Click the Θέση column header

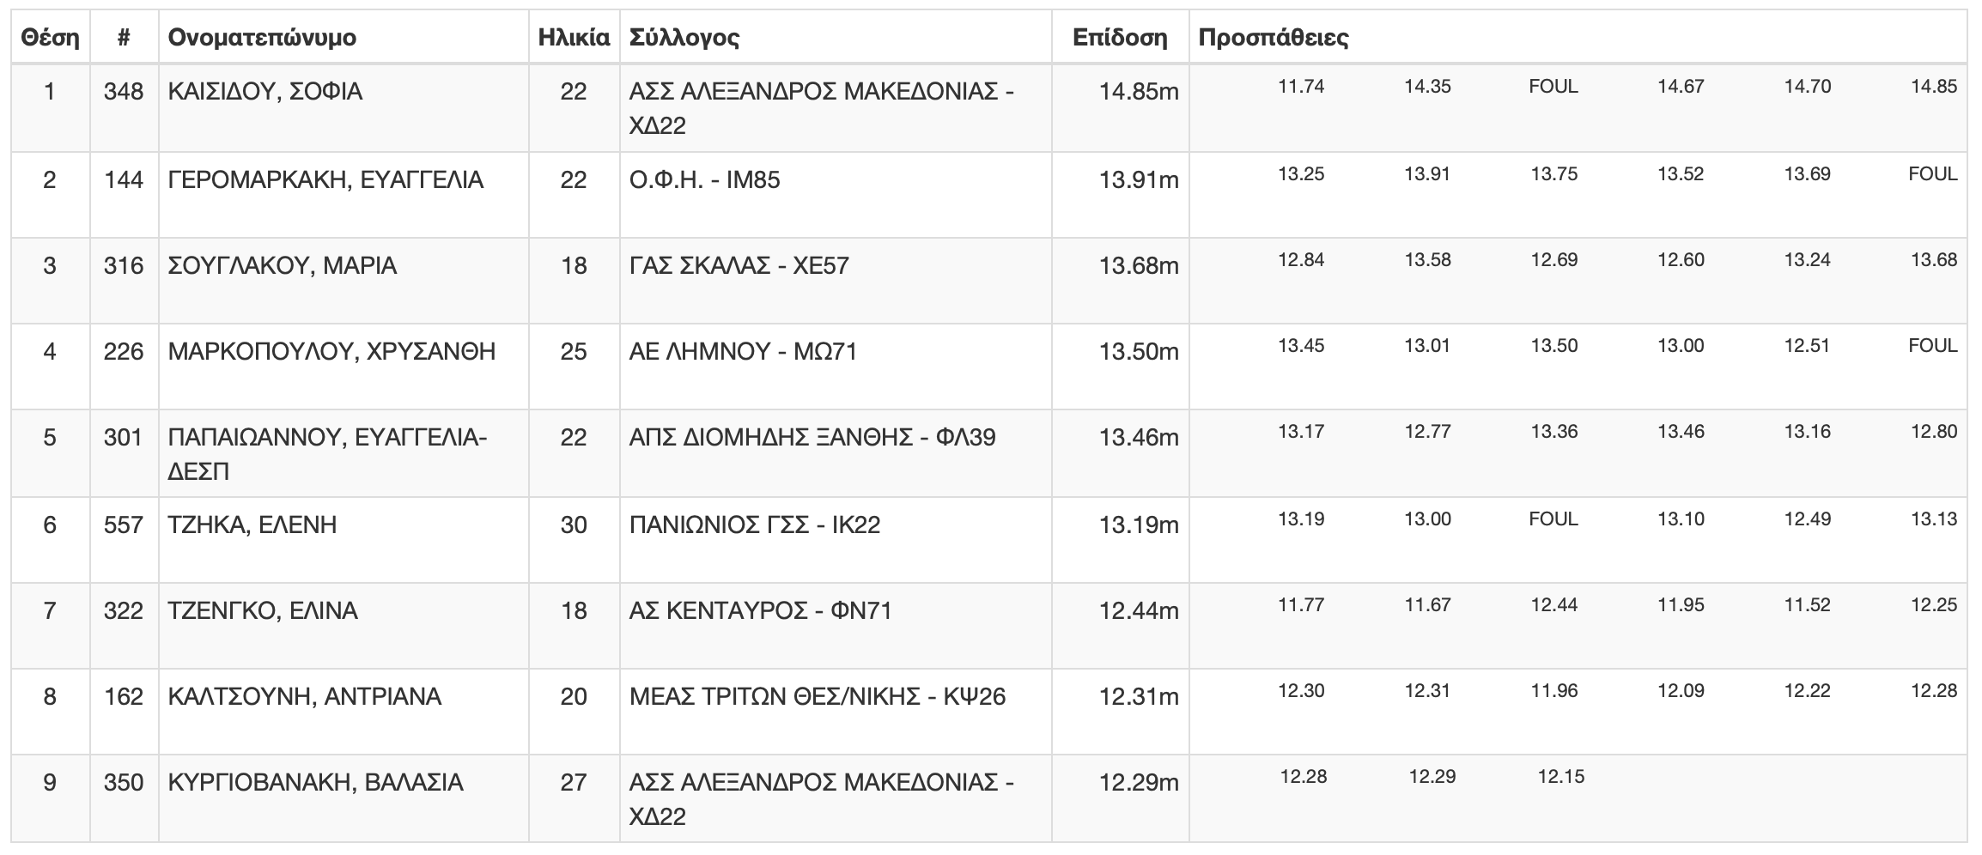pyautogui.click(x=50, y=38)
